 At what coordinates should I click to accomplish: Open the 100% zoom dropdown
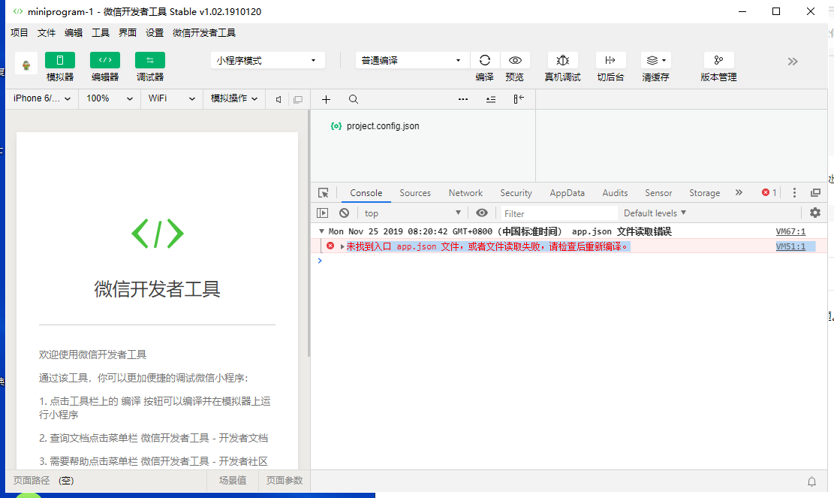click(x=110, y=98)
